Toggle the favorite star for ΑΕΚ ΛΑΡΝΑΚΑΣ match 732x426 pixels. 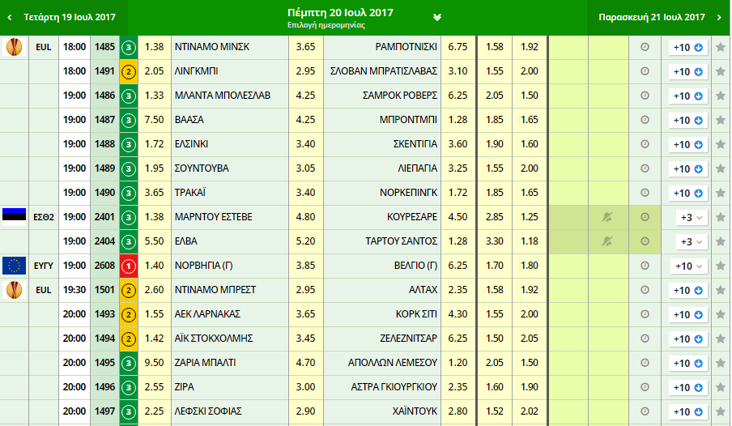720,314
